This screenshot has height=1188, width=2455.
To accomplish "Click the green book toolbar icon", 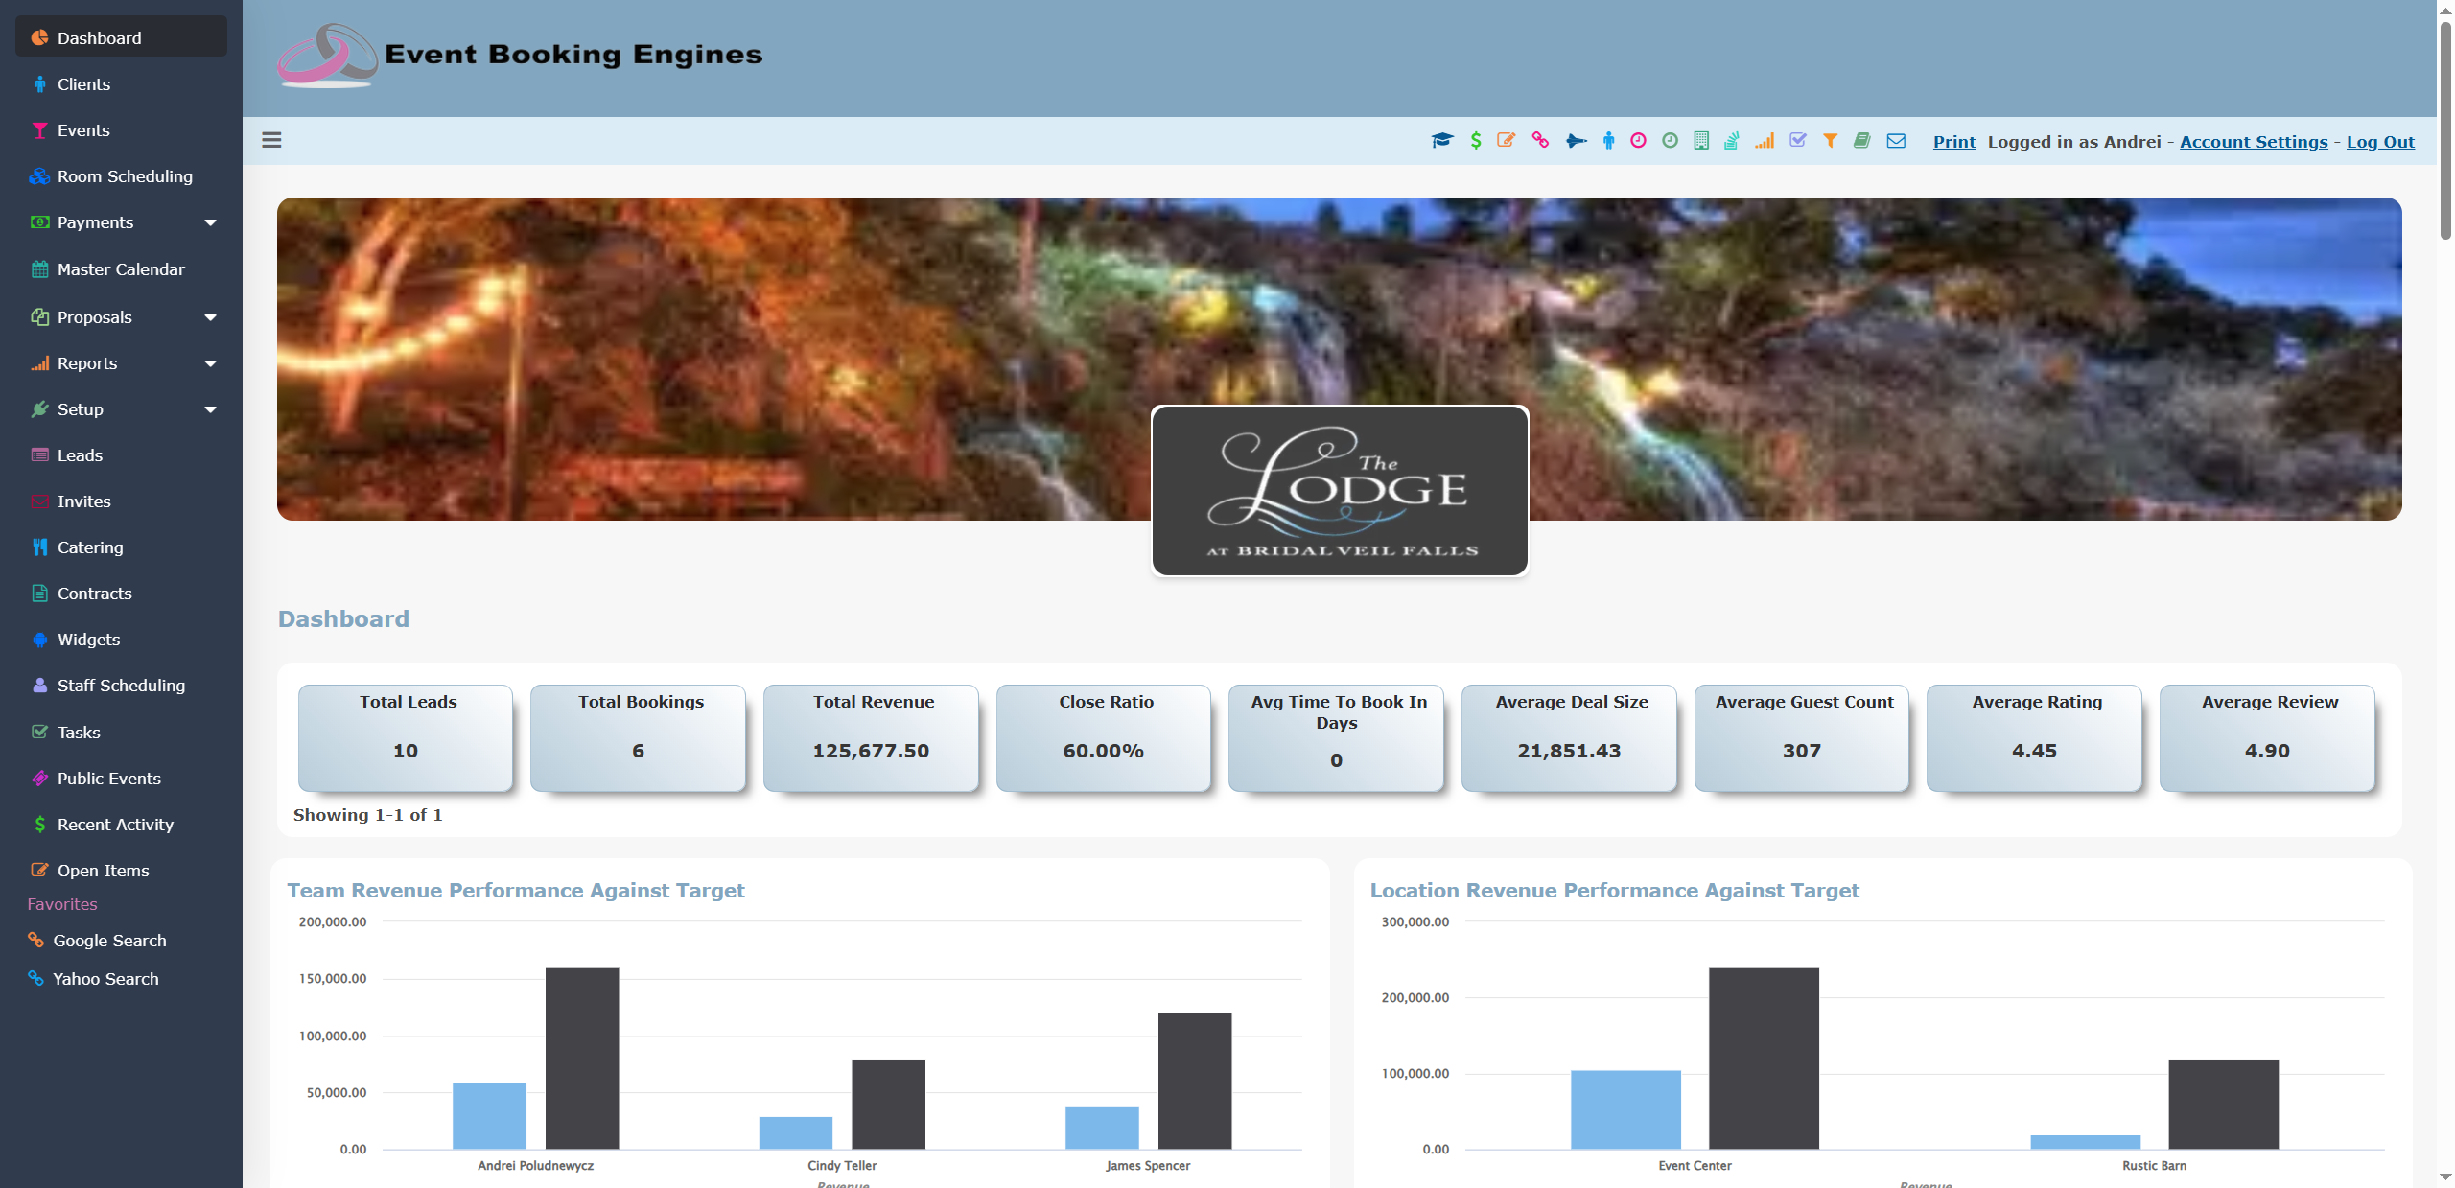I will coord(1862,141).
